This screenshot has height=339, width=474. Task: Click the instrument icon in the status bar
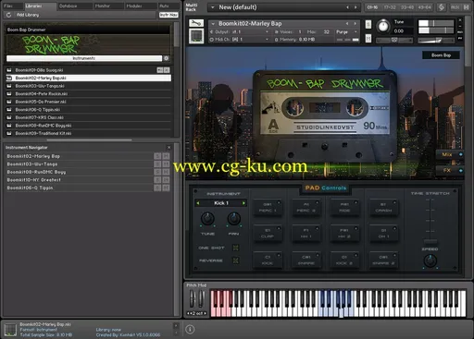(10, 330)
